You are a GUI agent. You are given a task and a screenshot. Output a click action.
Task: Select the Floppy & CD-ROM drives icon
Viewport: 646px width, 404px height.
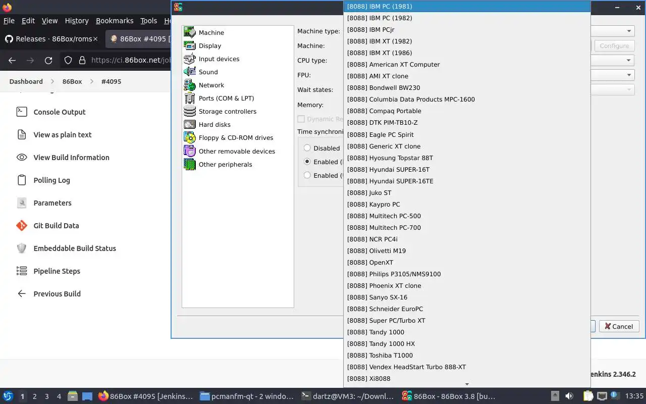pos(190,137)
